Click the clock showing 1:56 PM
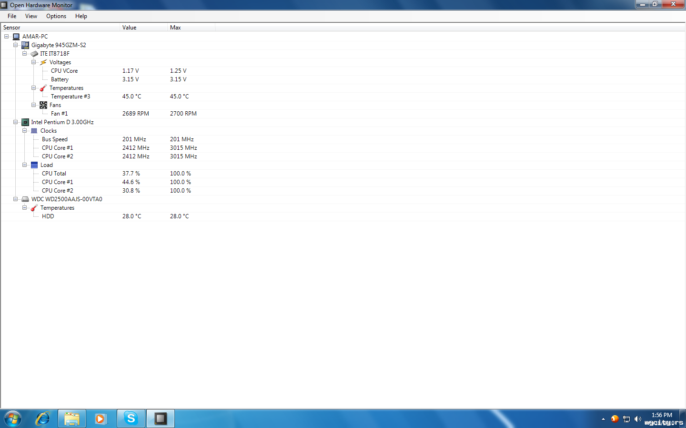The image size is (686, 428). 662,415
